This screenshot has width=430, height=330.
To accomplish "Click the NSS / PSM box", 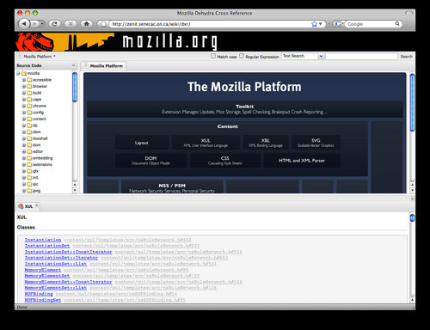I will point(172,186).
